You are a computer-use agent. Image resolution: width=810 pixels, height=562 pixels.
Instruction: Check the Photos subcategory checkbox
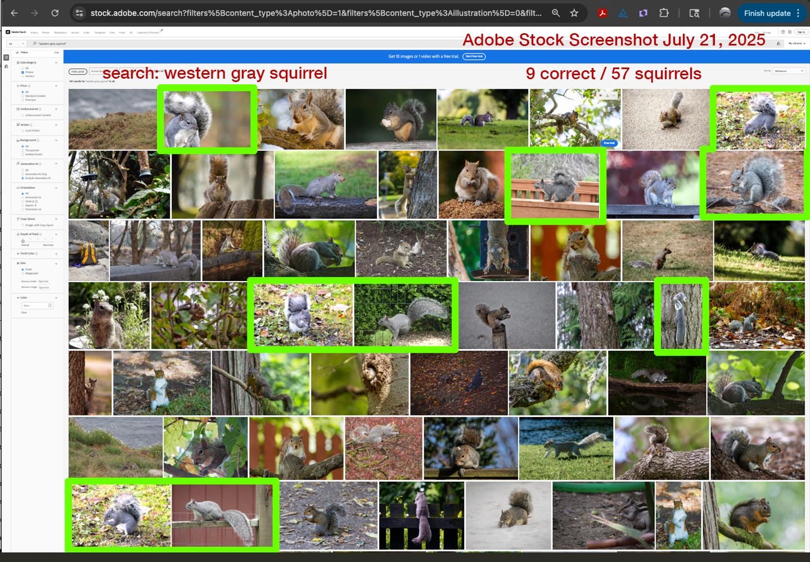pos(23,72)
